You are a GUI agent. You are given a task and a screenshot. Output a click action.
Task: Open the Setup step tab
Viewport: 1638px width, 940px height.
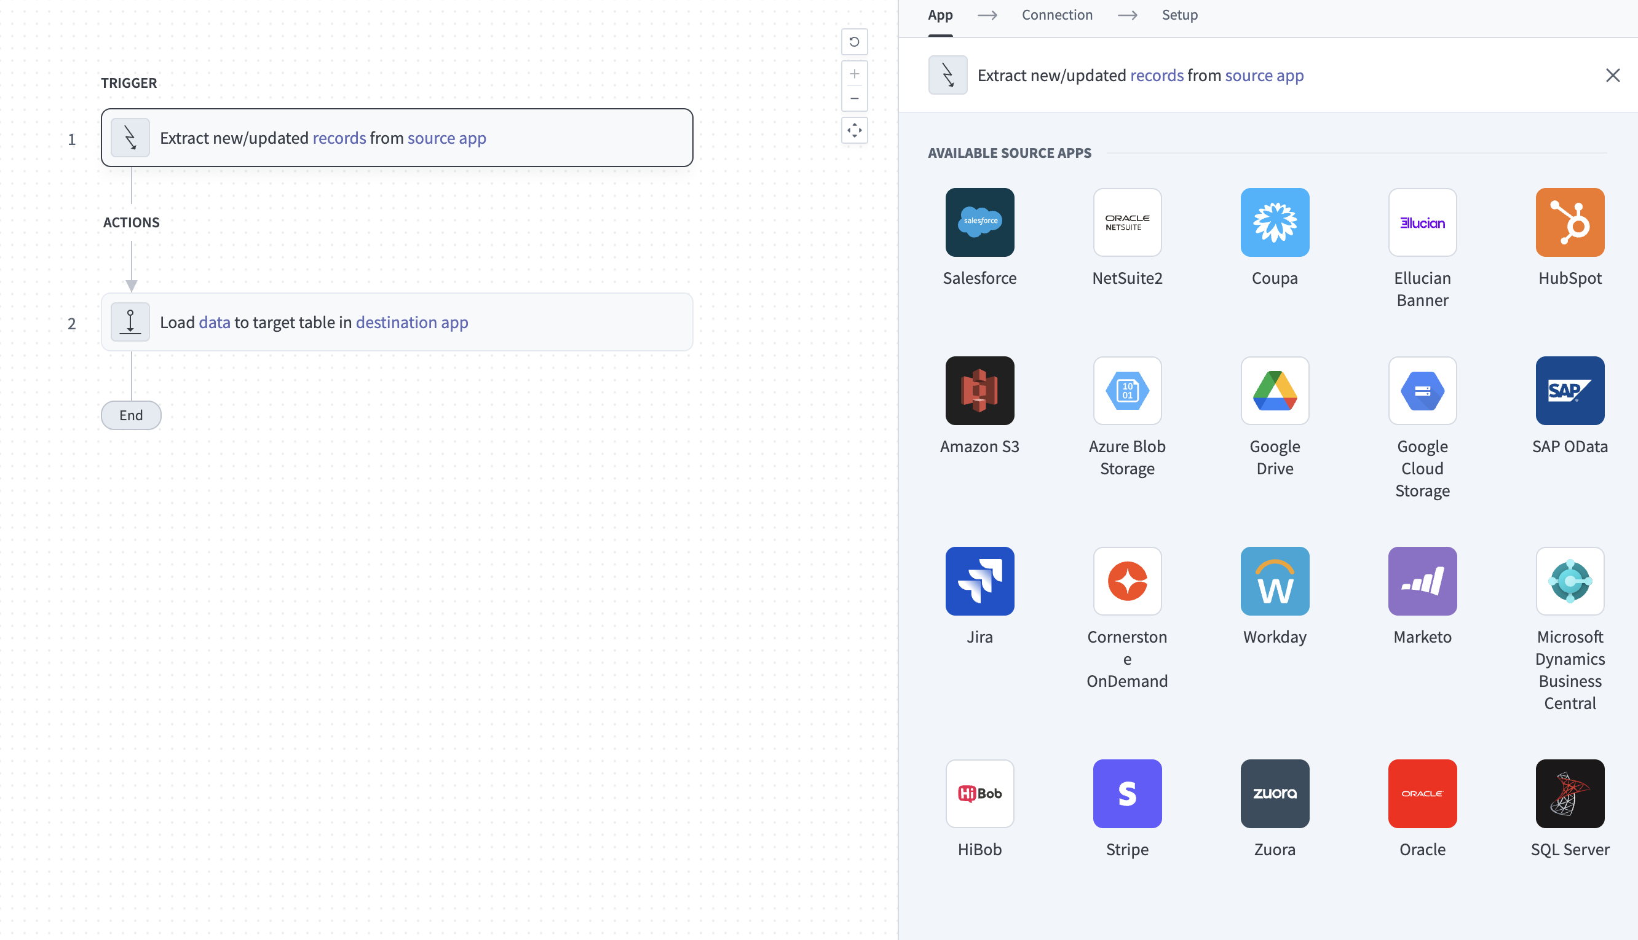coord(1179,15)
